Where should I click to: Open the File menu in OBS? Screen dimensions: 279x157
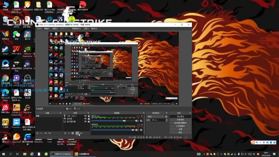click(39, 29)
